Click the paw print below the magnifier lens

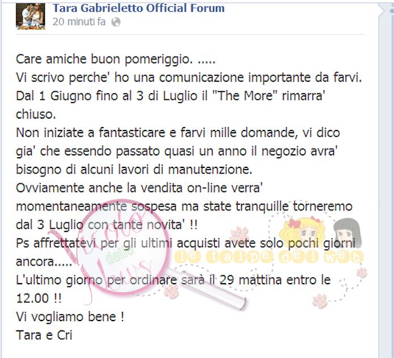(171, 291)
